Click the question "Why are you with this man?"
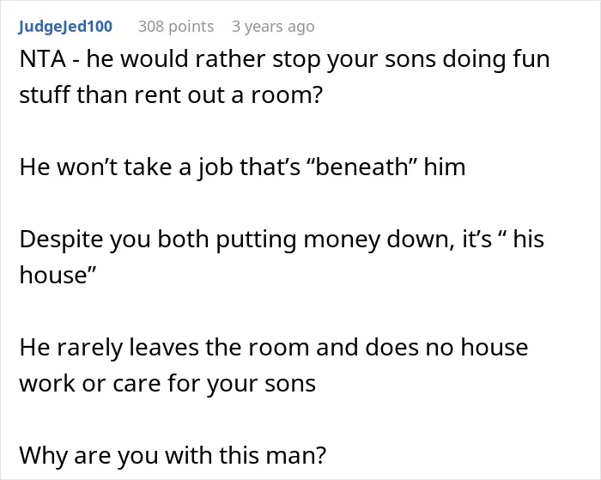Screen dimensions: 601x480 [x=173, y=456]
